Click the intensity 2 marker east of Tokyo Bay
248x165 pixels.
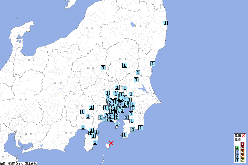(x=126, y=117)
